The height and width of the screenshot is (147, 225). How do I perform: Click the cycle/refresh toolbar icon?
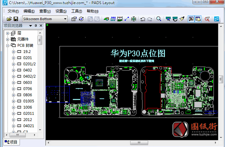[81, 19]
